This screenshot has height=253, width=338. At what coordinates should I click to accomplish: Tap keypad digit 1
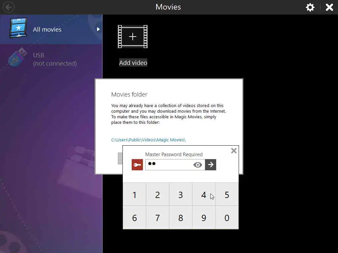click(134, 195)
